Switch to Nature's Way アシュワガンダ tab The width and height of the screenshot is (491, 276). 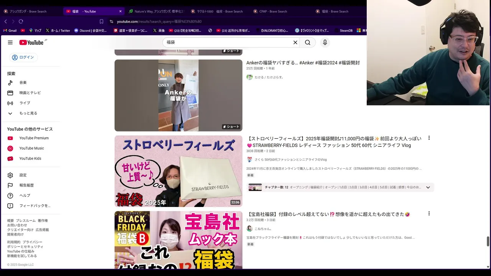click(x=156, y=11)
